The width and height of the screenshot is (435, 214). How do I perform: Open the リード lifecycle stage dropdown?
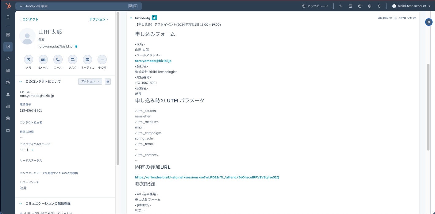pyautogui.click(x=27, y=150)
